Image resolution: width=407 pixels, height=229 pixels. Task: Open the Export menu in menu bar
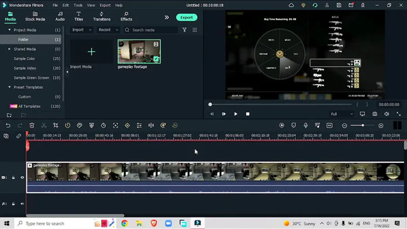(105, 5)
